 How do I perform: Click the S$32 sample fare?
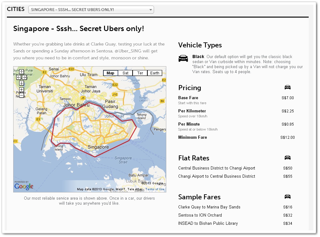[x=288, y=215]
